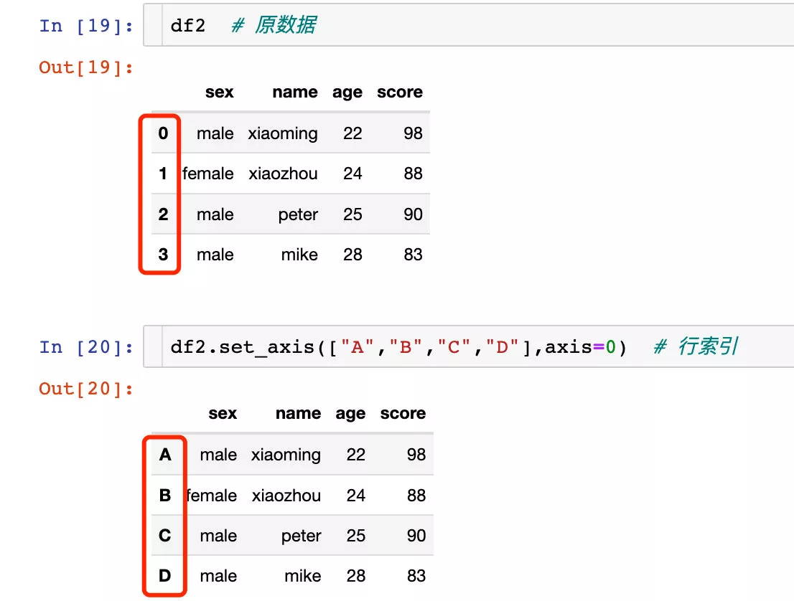Click 'xiaoming' cell in row 0
Viewport: 794px width, 601px height.
point(283,133)
